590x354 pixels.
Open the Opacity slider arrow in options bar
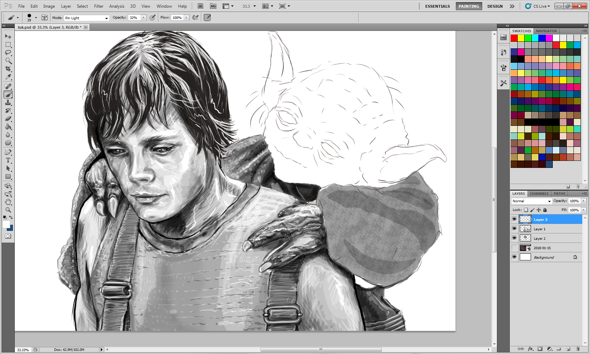(144, 18)
